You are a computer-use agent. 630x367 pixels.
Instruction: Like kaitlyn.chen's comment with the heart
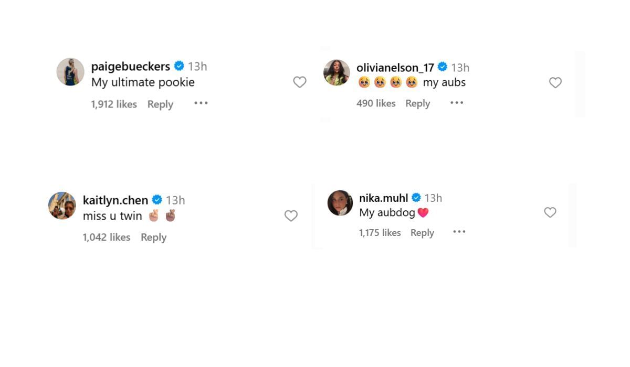click(291, 216)
